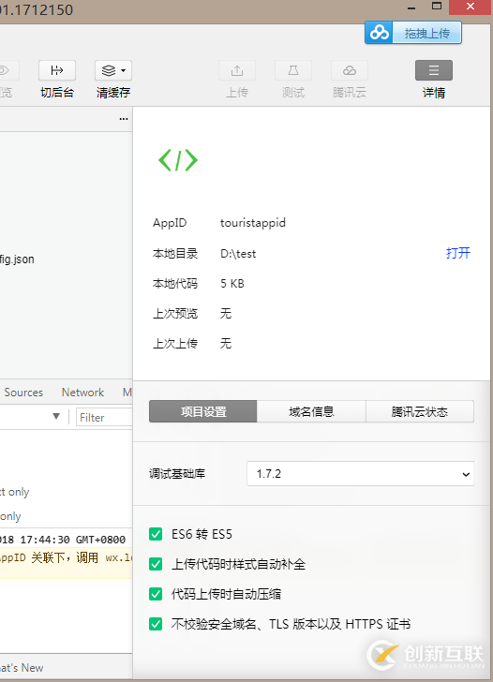Viewport: 493px width, 682px height.
Task: Expand the 调试基础库 1.7.2 version dropdown
Action: tap(360, 474)
